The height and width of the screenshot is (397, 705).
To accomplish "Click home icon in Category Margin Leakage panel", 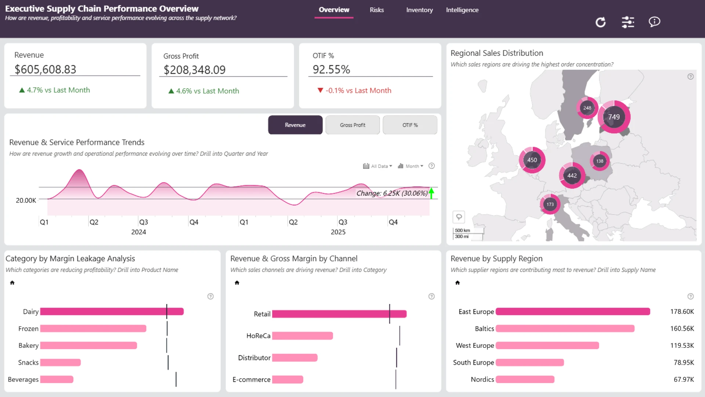I will 12,283.
